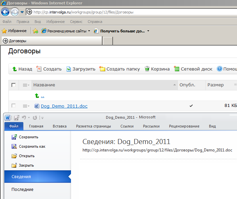Click the Undo icon in Word quick access toolbar
This screenshot has height=199, width=237.
tap(24, 117)
